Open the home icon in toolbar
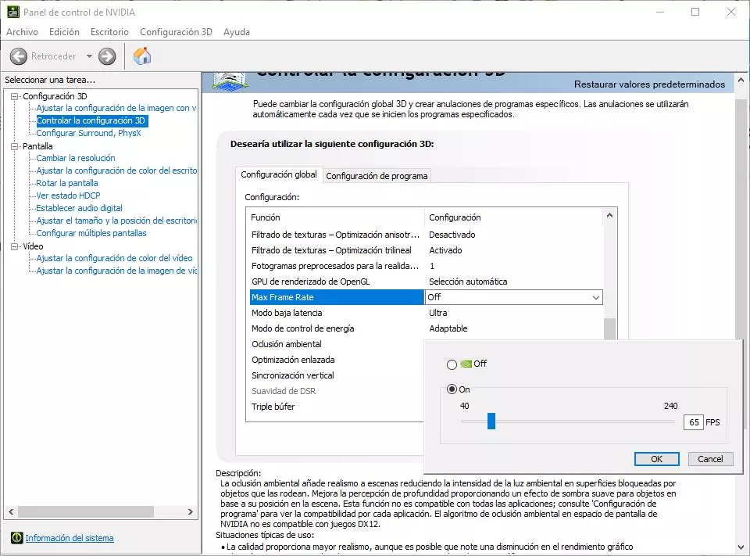 click(x=142, y=56)
